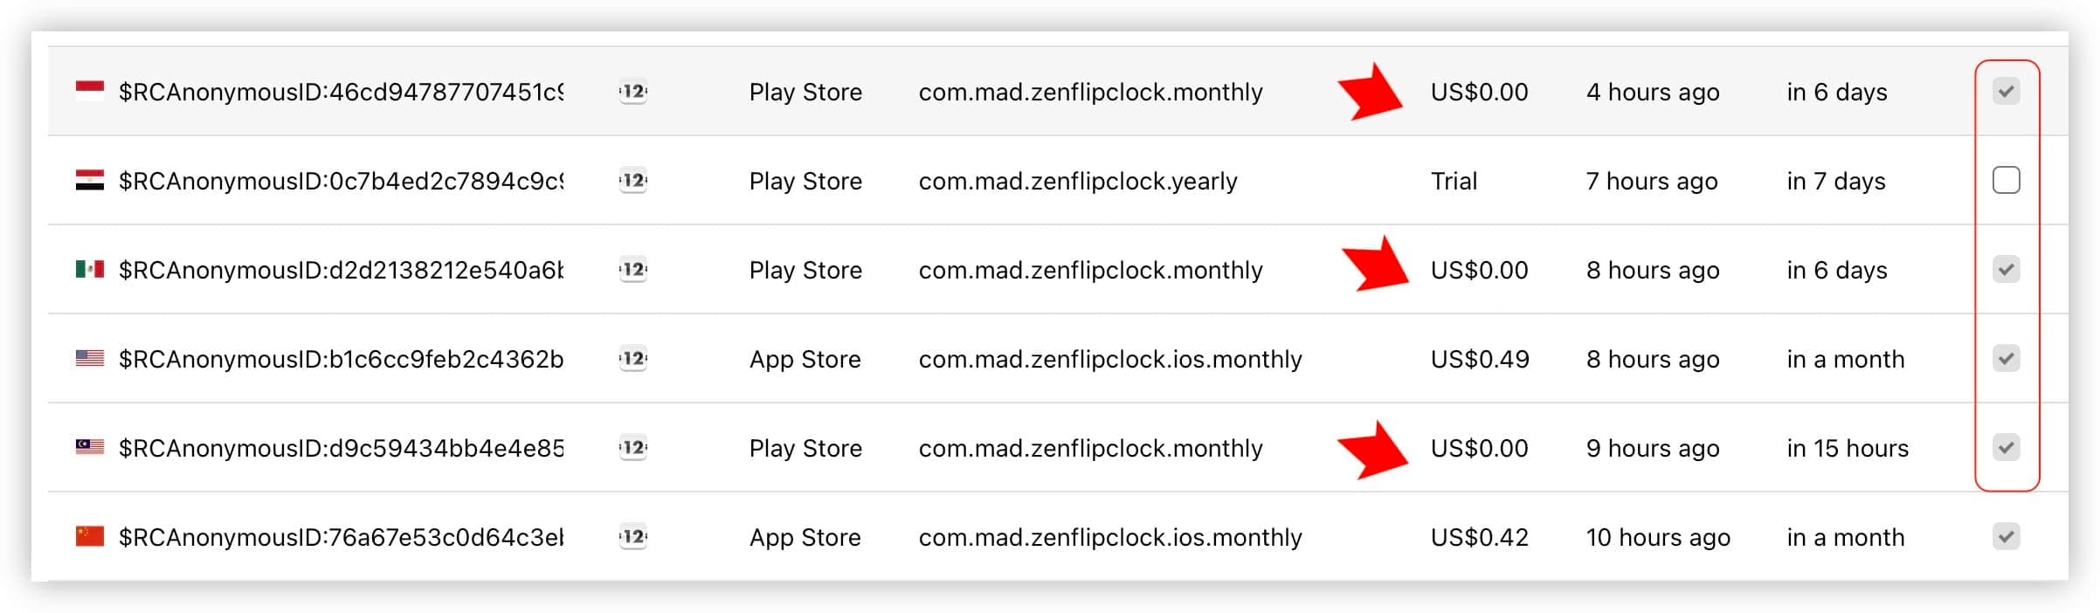The width and height of the screenshot is (2100, 613).
Task: Click com.mad.zenflipclock.ios.monthly in the US$0.49 row
Action: tap(1109, 359)
